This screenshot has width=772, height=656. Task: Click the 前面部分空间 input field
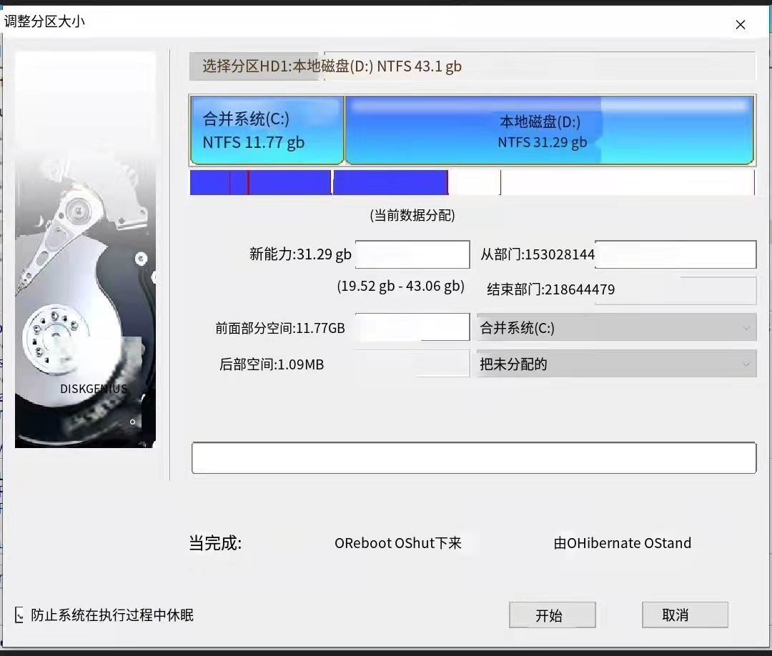coord(412,327)
